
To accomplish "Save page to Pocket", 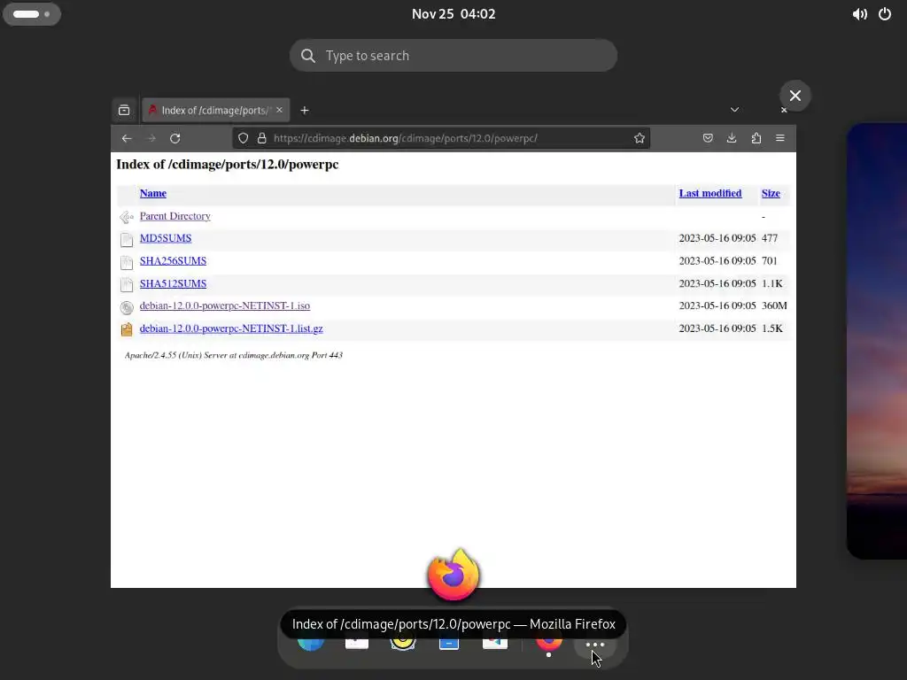I will (708, 138).
